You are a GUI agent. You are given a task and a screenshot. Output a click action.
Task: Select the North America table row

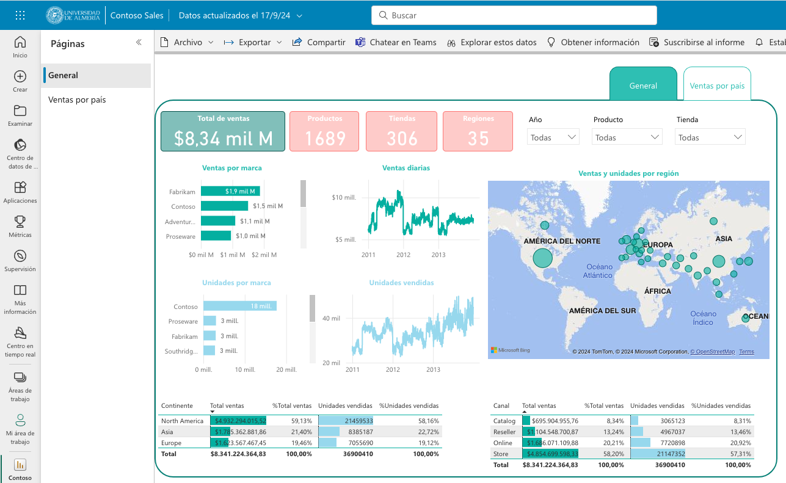pyautogui.click(x=300, y=421)
